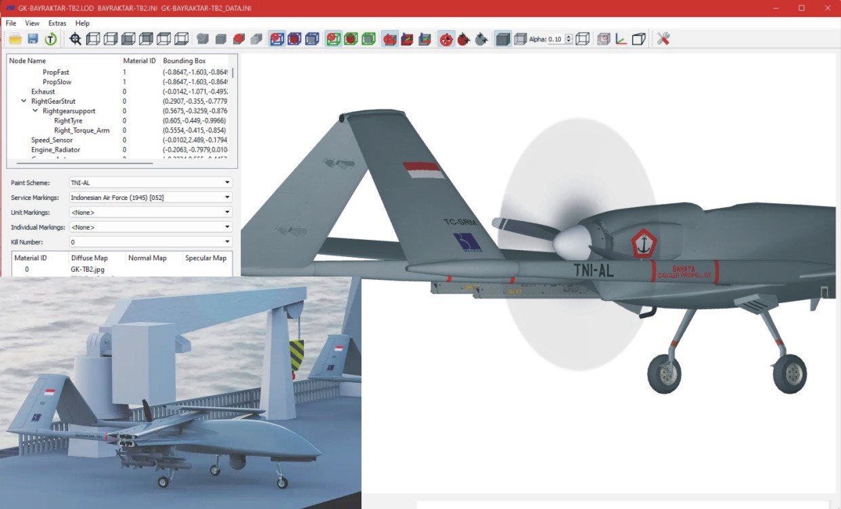Open the Extras menu
Image resolution: width=841 pixels, height=509 pixels.
(58, 23)
